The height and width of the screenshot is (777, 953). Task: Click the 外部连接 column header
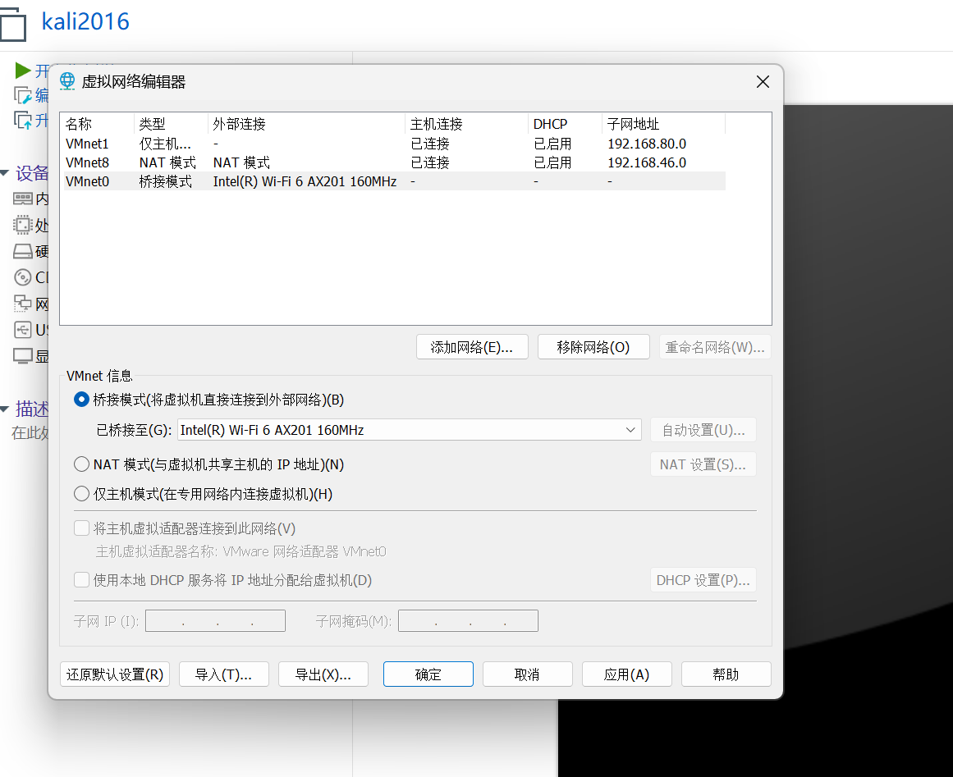click(306, 124)
